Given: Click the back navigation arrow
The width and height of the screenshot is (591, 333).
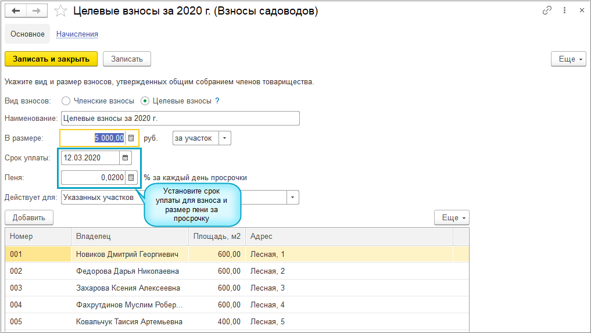Looking at the screenshot, I should click(16, 11).
